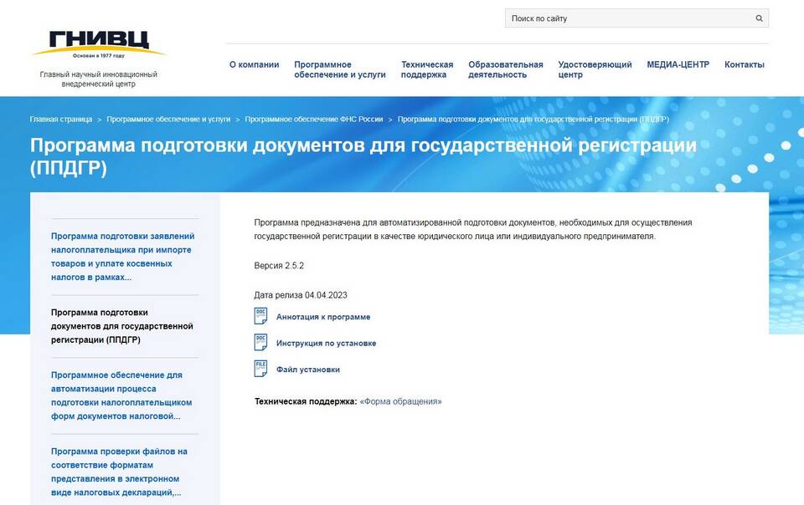Click the Версия 2.5.2 text
The image size is (804, 505).
[x=279, y=266]
